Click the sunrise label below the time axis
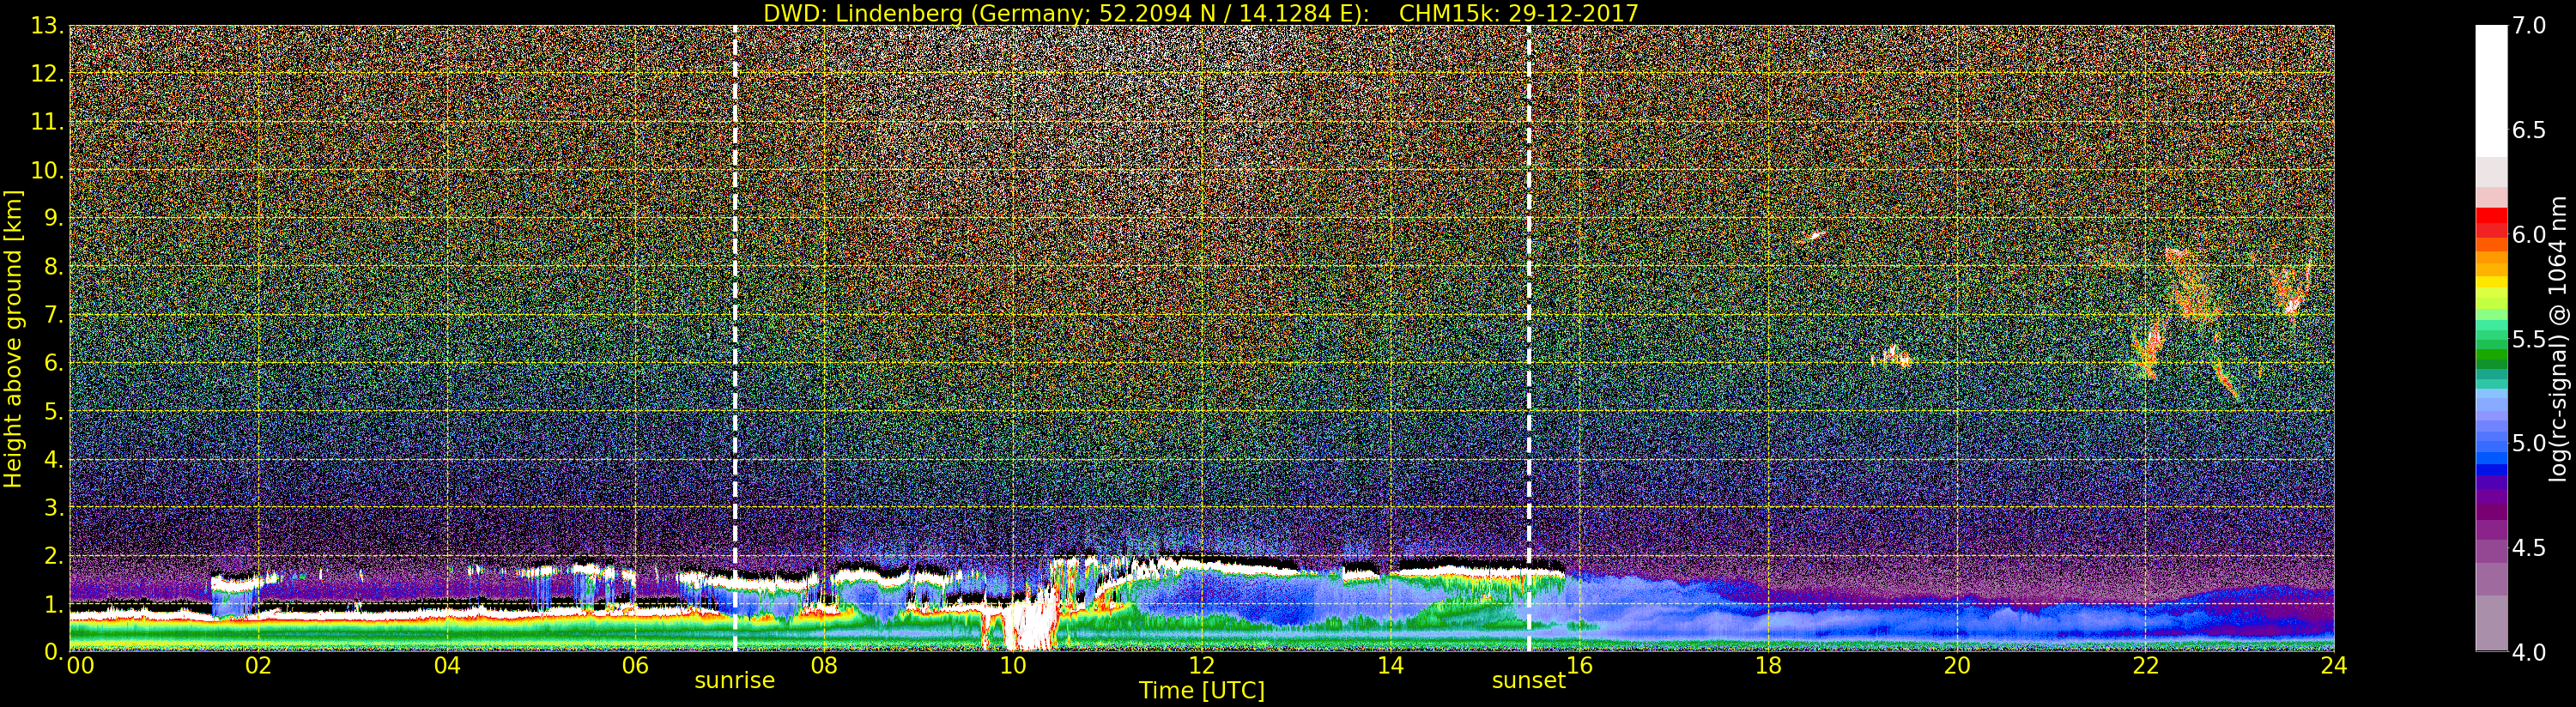This screenshot has width=2576, height=707. tap(734, 681)
